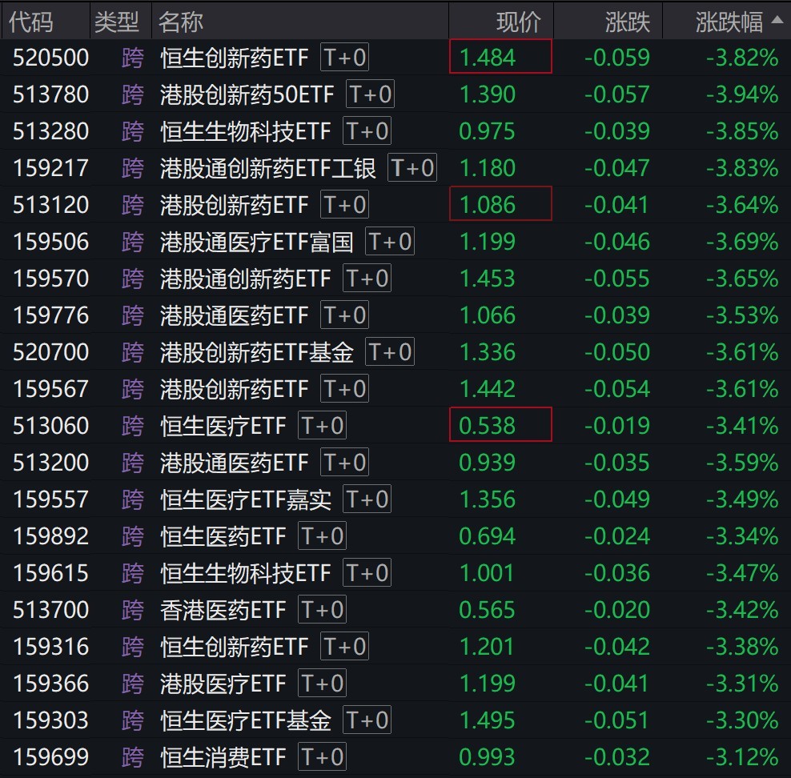This screenshot has width=791, height=778.
Task: Click price 1.390
Action: [x=488, y=94]
